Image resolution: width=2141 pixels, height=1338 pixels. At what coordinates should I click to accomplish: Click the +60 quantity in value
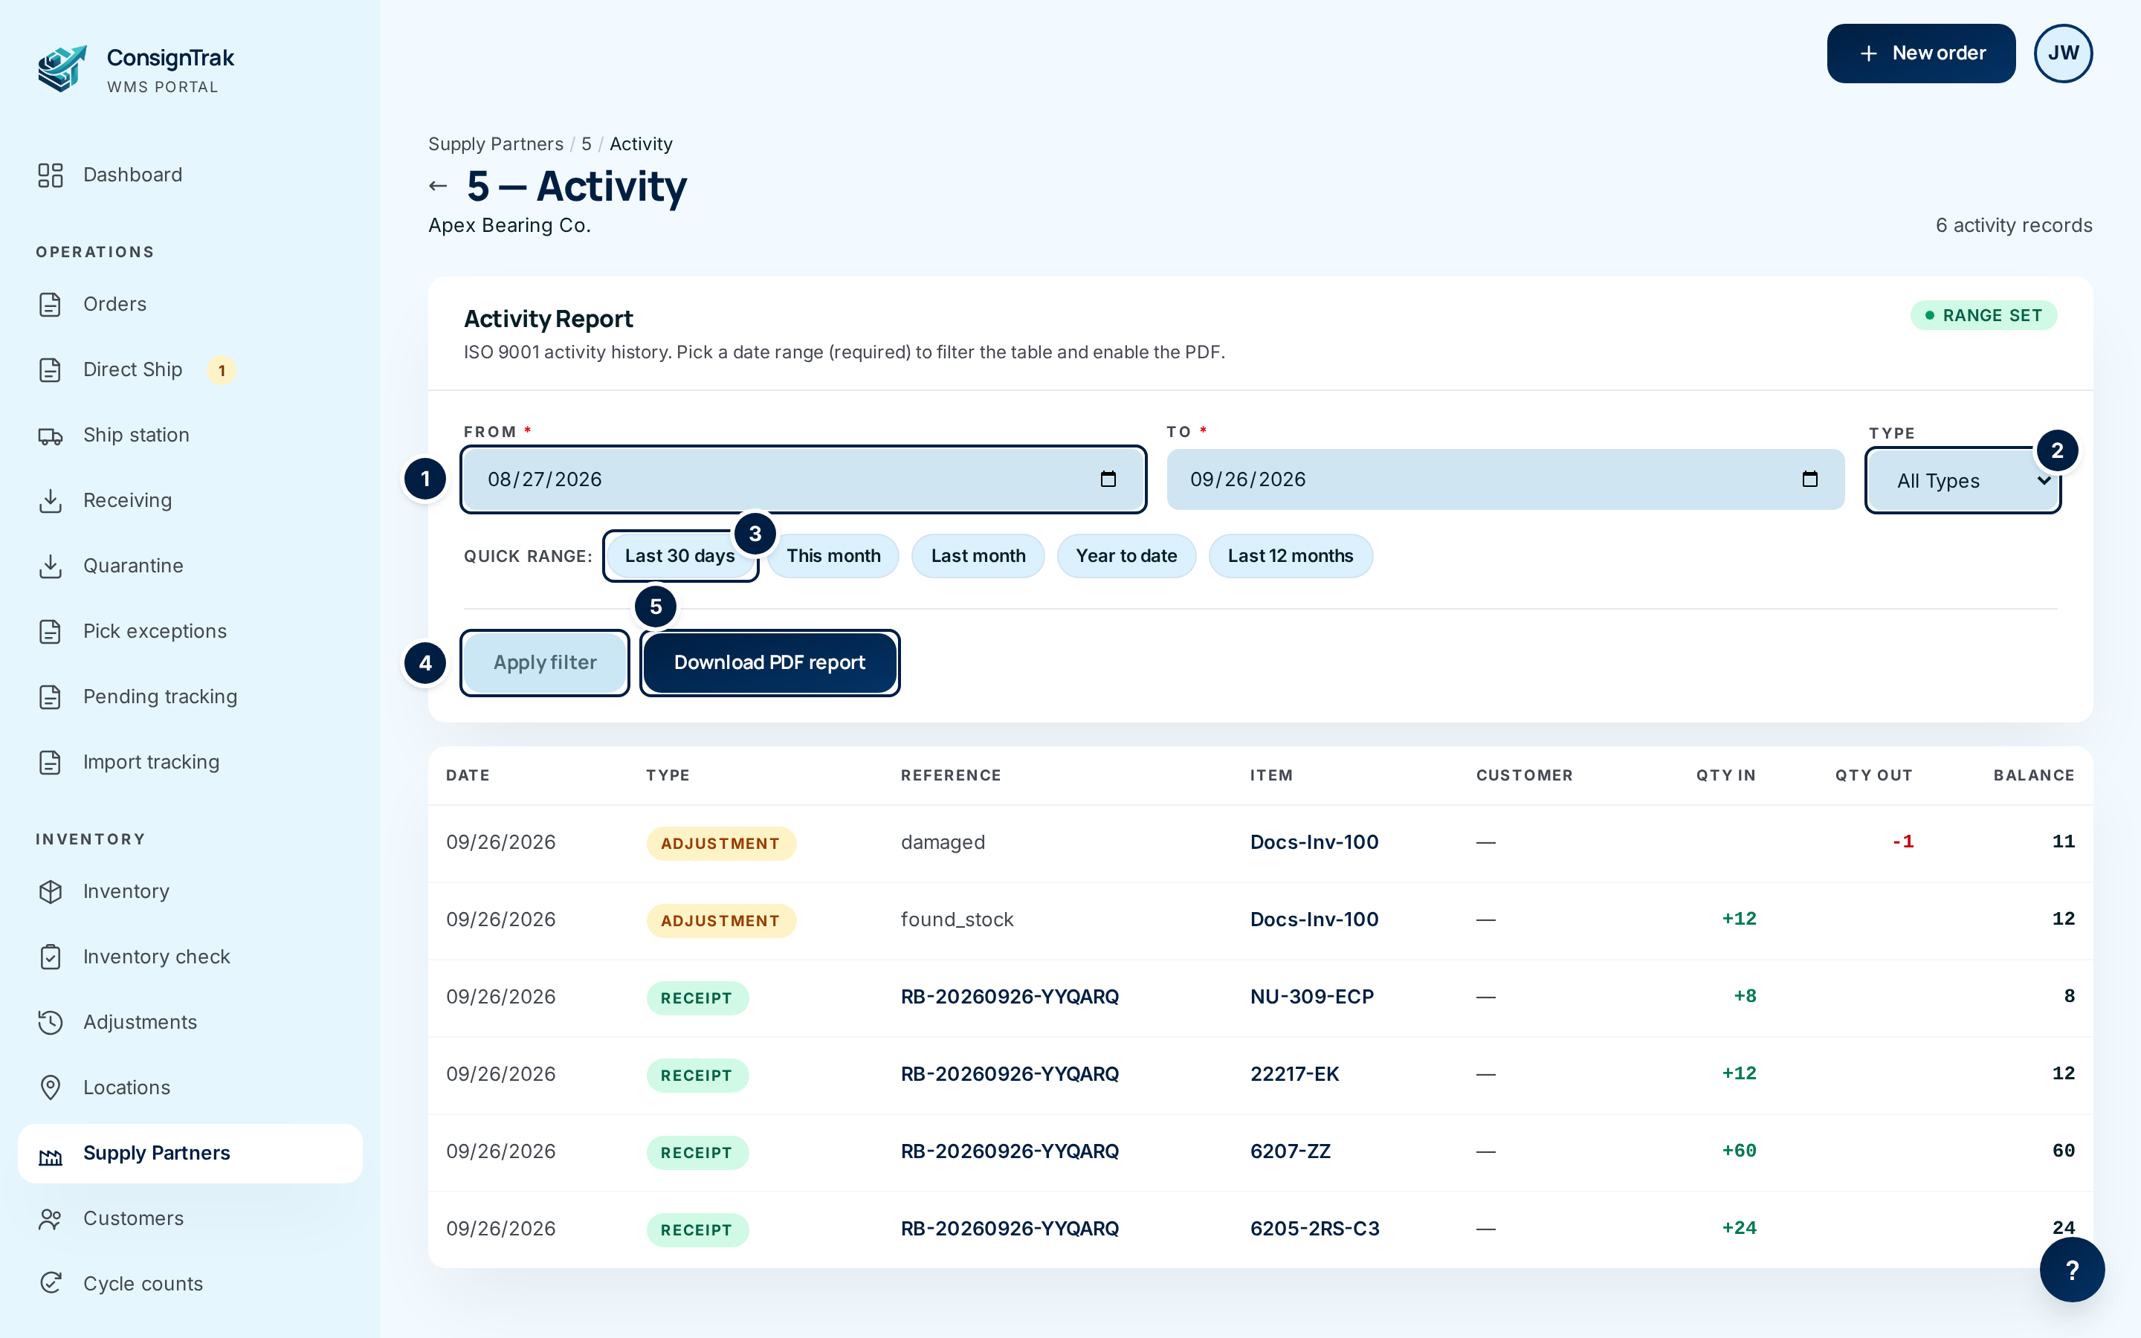pos(1740,1151)
